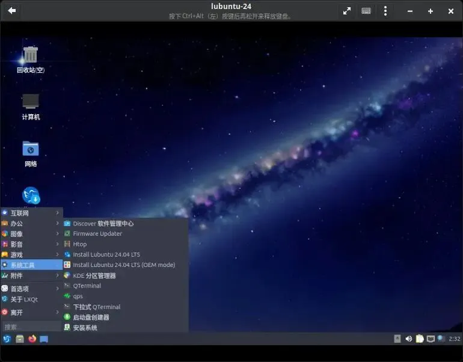Expand the 互联网 (Internet) submenu arrow
463x362 pixels.
(57, 213)
